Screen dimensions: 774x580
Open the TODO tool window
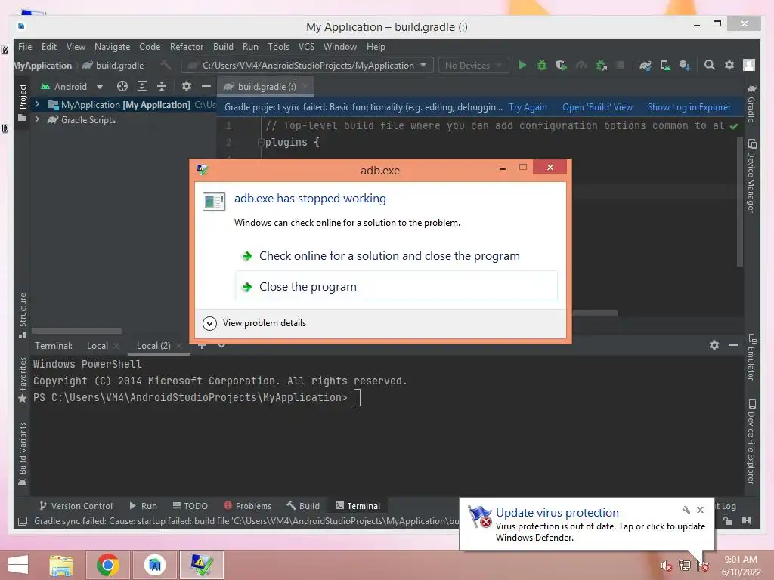[190, 505]
